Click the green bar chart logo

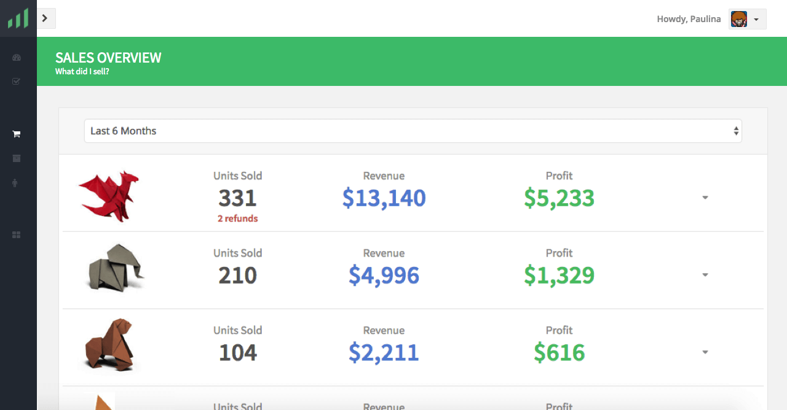coord(18,18)
